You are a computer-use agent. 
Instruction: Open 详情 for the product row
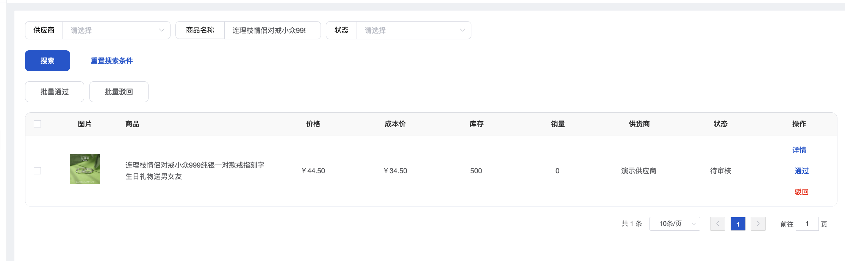click(799, 150)
